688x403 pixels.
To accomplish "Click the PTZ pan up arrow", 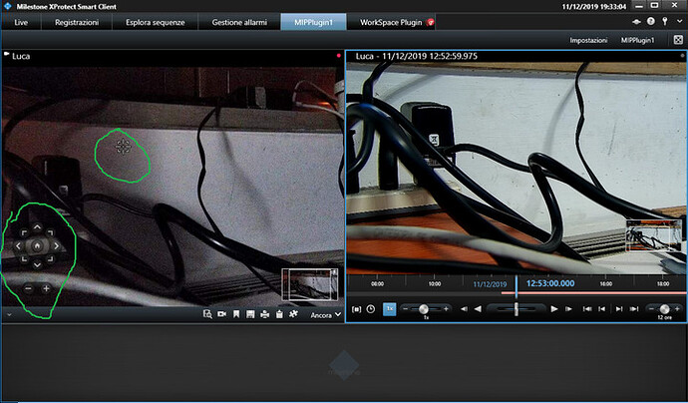I will [36, 226].
